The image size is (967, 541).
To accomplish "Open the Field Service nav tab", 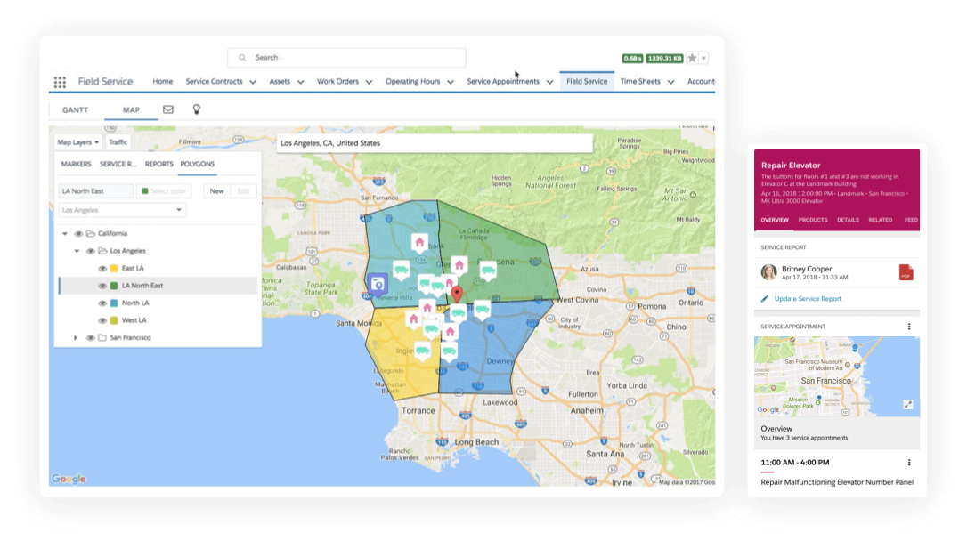I will (x=587, y=81).
